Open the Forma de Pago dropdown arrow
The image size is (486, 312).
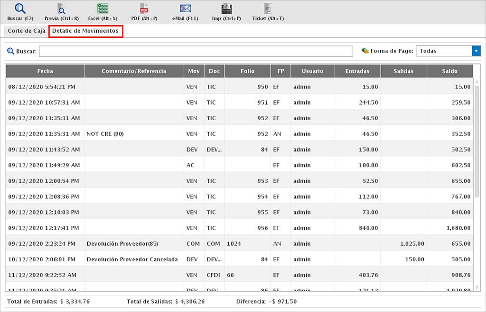click(x=476, y=51)
